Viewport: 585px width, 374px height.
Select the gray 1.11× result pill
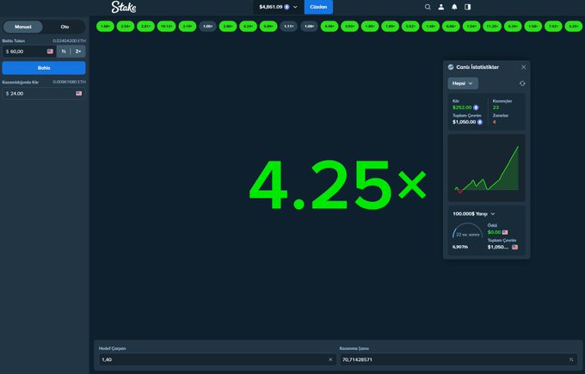pos(288,27)
